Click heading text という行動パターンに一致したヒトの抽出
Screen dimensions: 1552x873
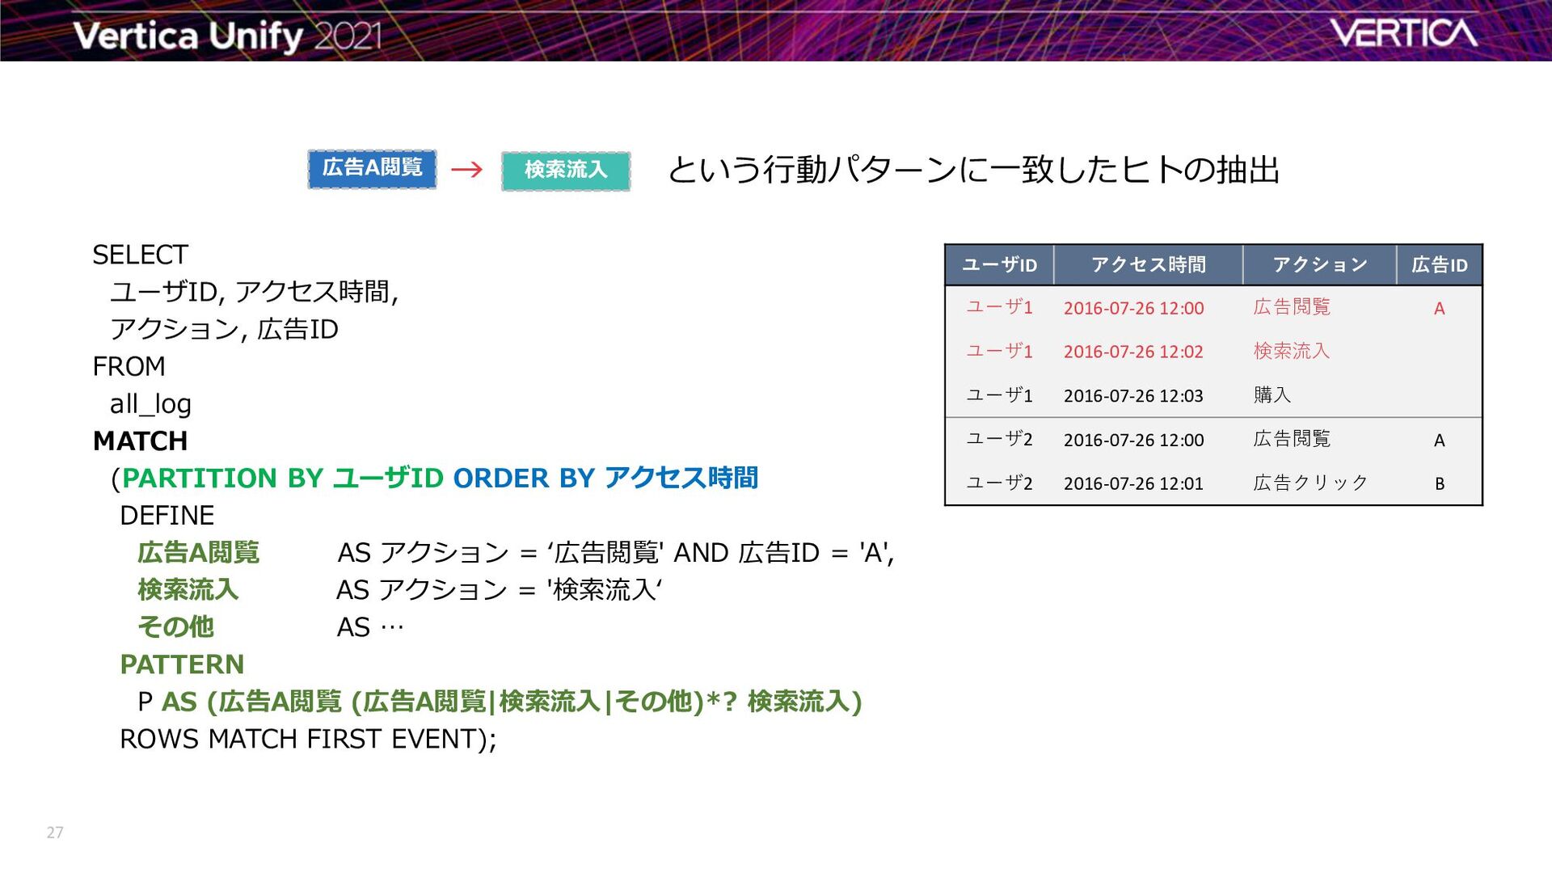coord(973,170)
